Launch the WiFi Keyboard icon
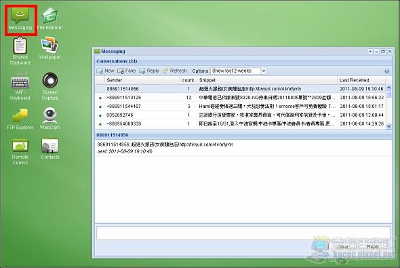The width and height of the screenshot is (400, 268). pyautogui.click(x=20, y=87)
